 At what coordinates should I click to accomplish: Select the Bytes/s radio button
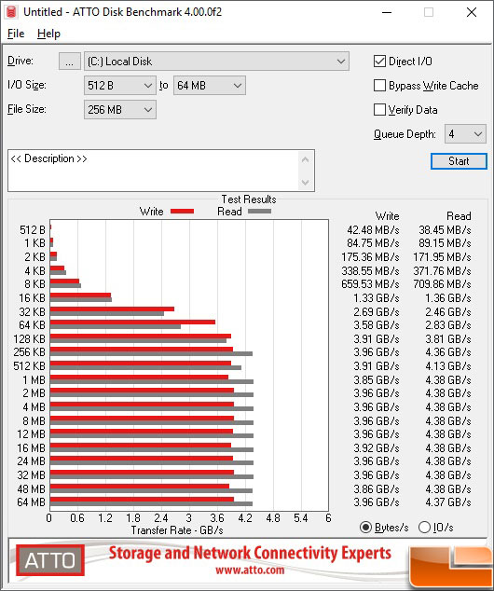365,528
